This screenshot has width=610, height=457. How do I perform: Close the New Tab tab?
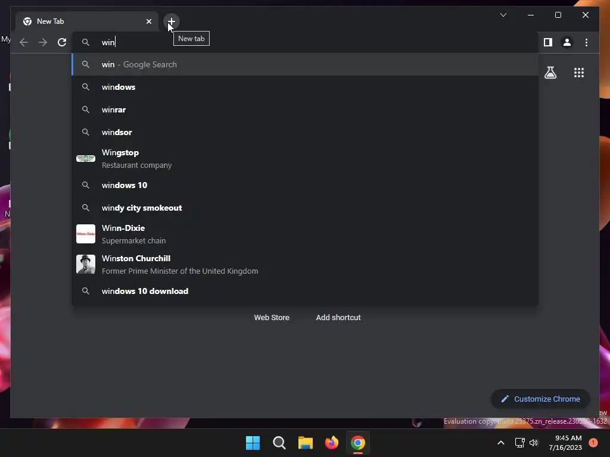point(148,21)
